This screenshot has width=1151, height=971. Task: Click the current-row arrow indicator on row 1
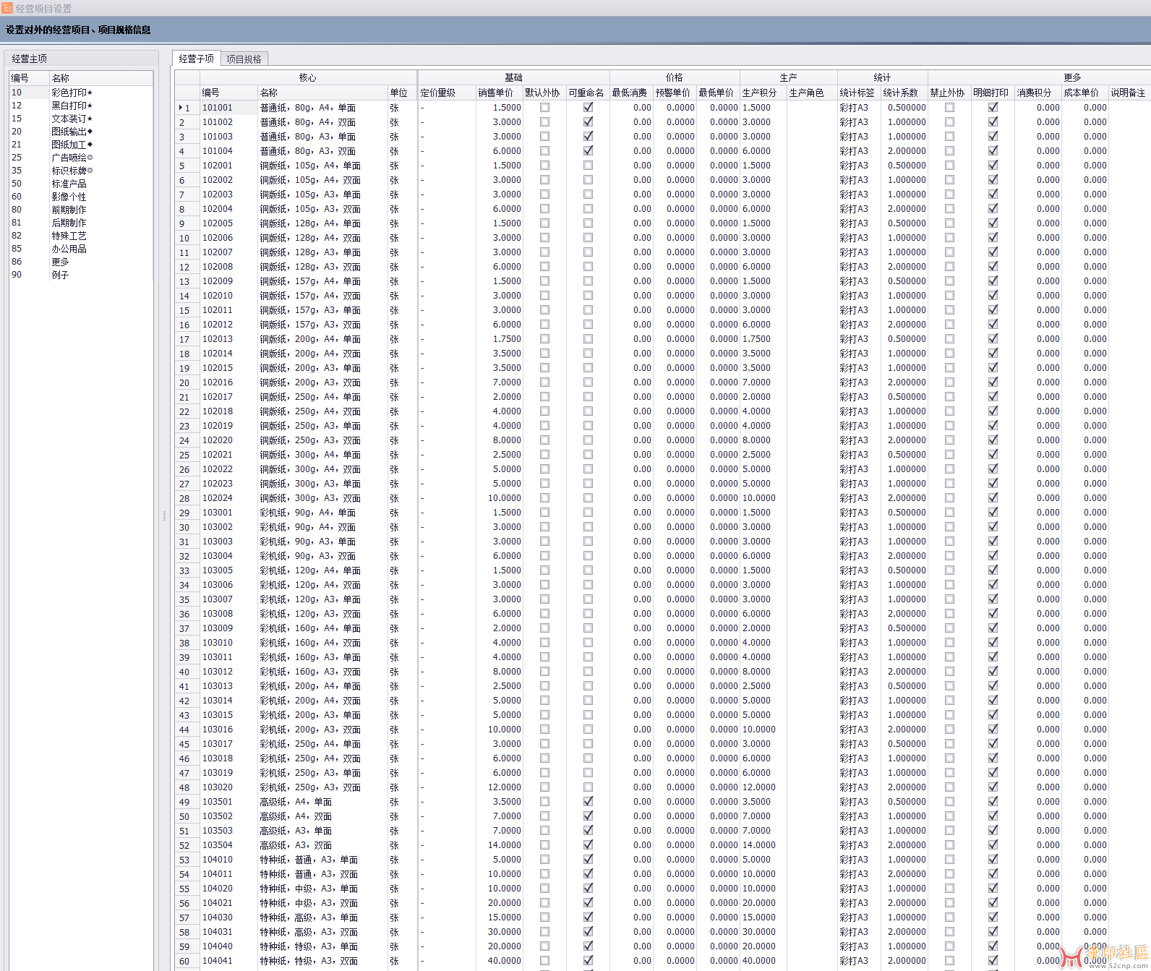180,108
